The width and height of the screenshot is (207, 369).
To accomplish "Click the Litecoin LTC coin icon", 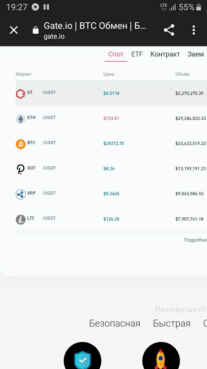I will 21,220.
